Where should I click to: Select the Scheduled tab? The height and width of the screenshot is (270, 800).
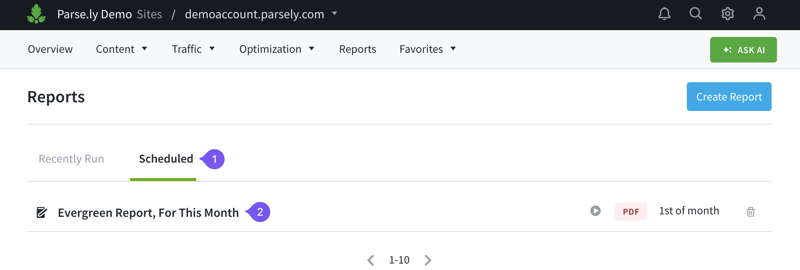tap(166, 159)
